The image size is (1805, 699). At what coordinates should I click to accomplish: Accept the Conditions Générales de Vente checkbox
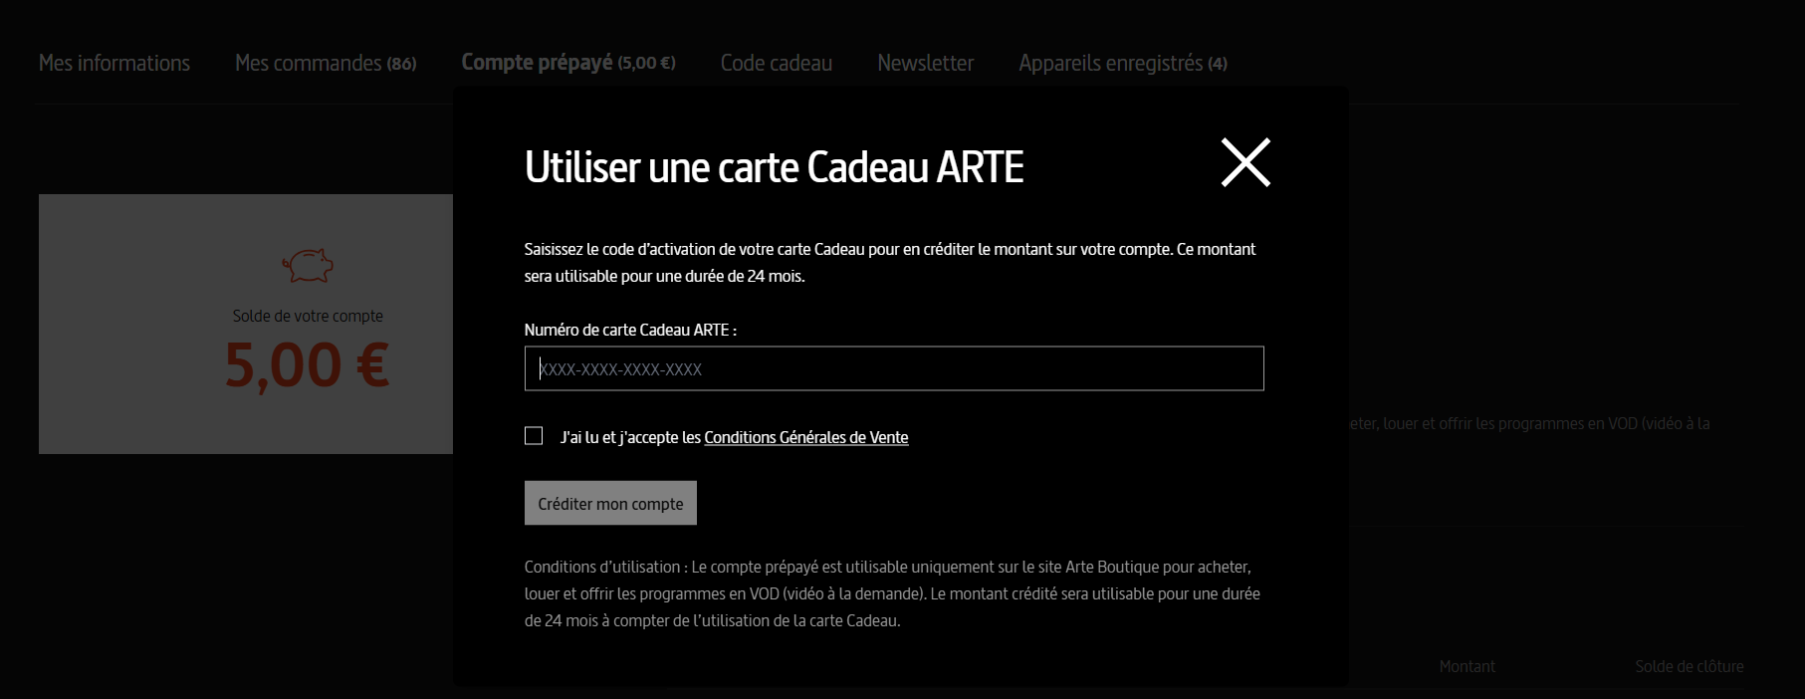click(x=534, y=436)
